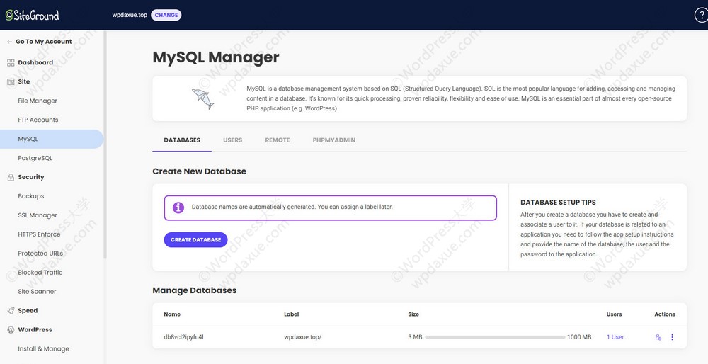Switch to the USERS tab
The image size is (708, 364).
[x=232, y=140]
